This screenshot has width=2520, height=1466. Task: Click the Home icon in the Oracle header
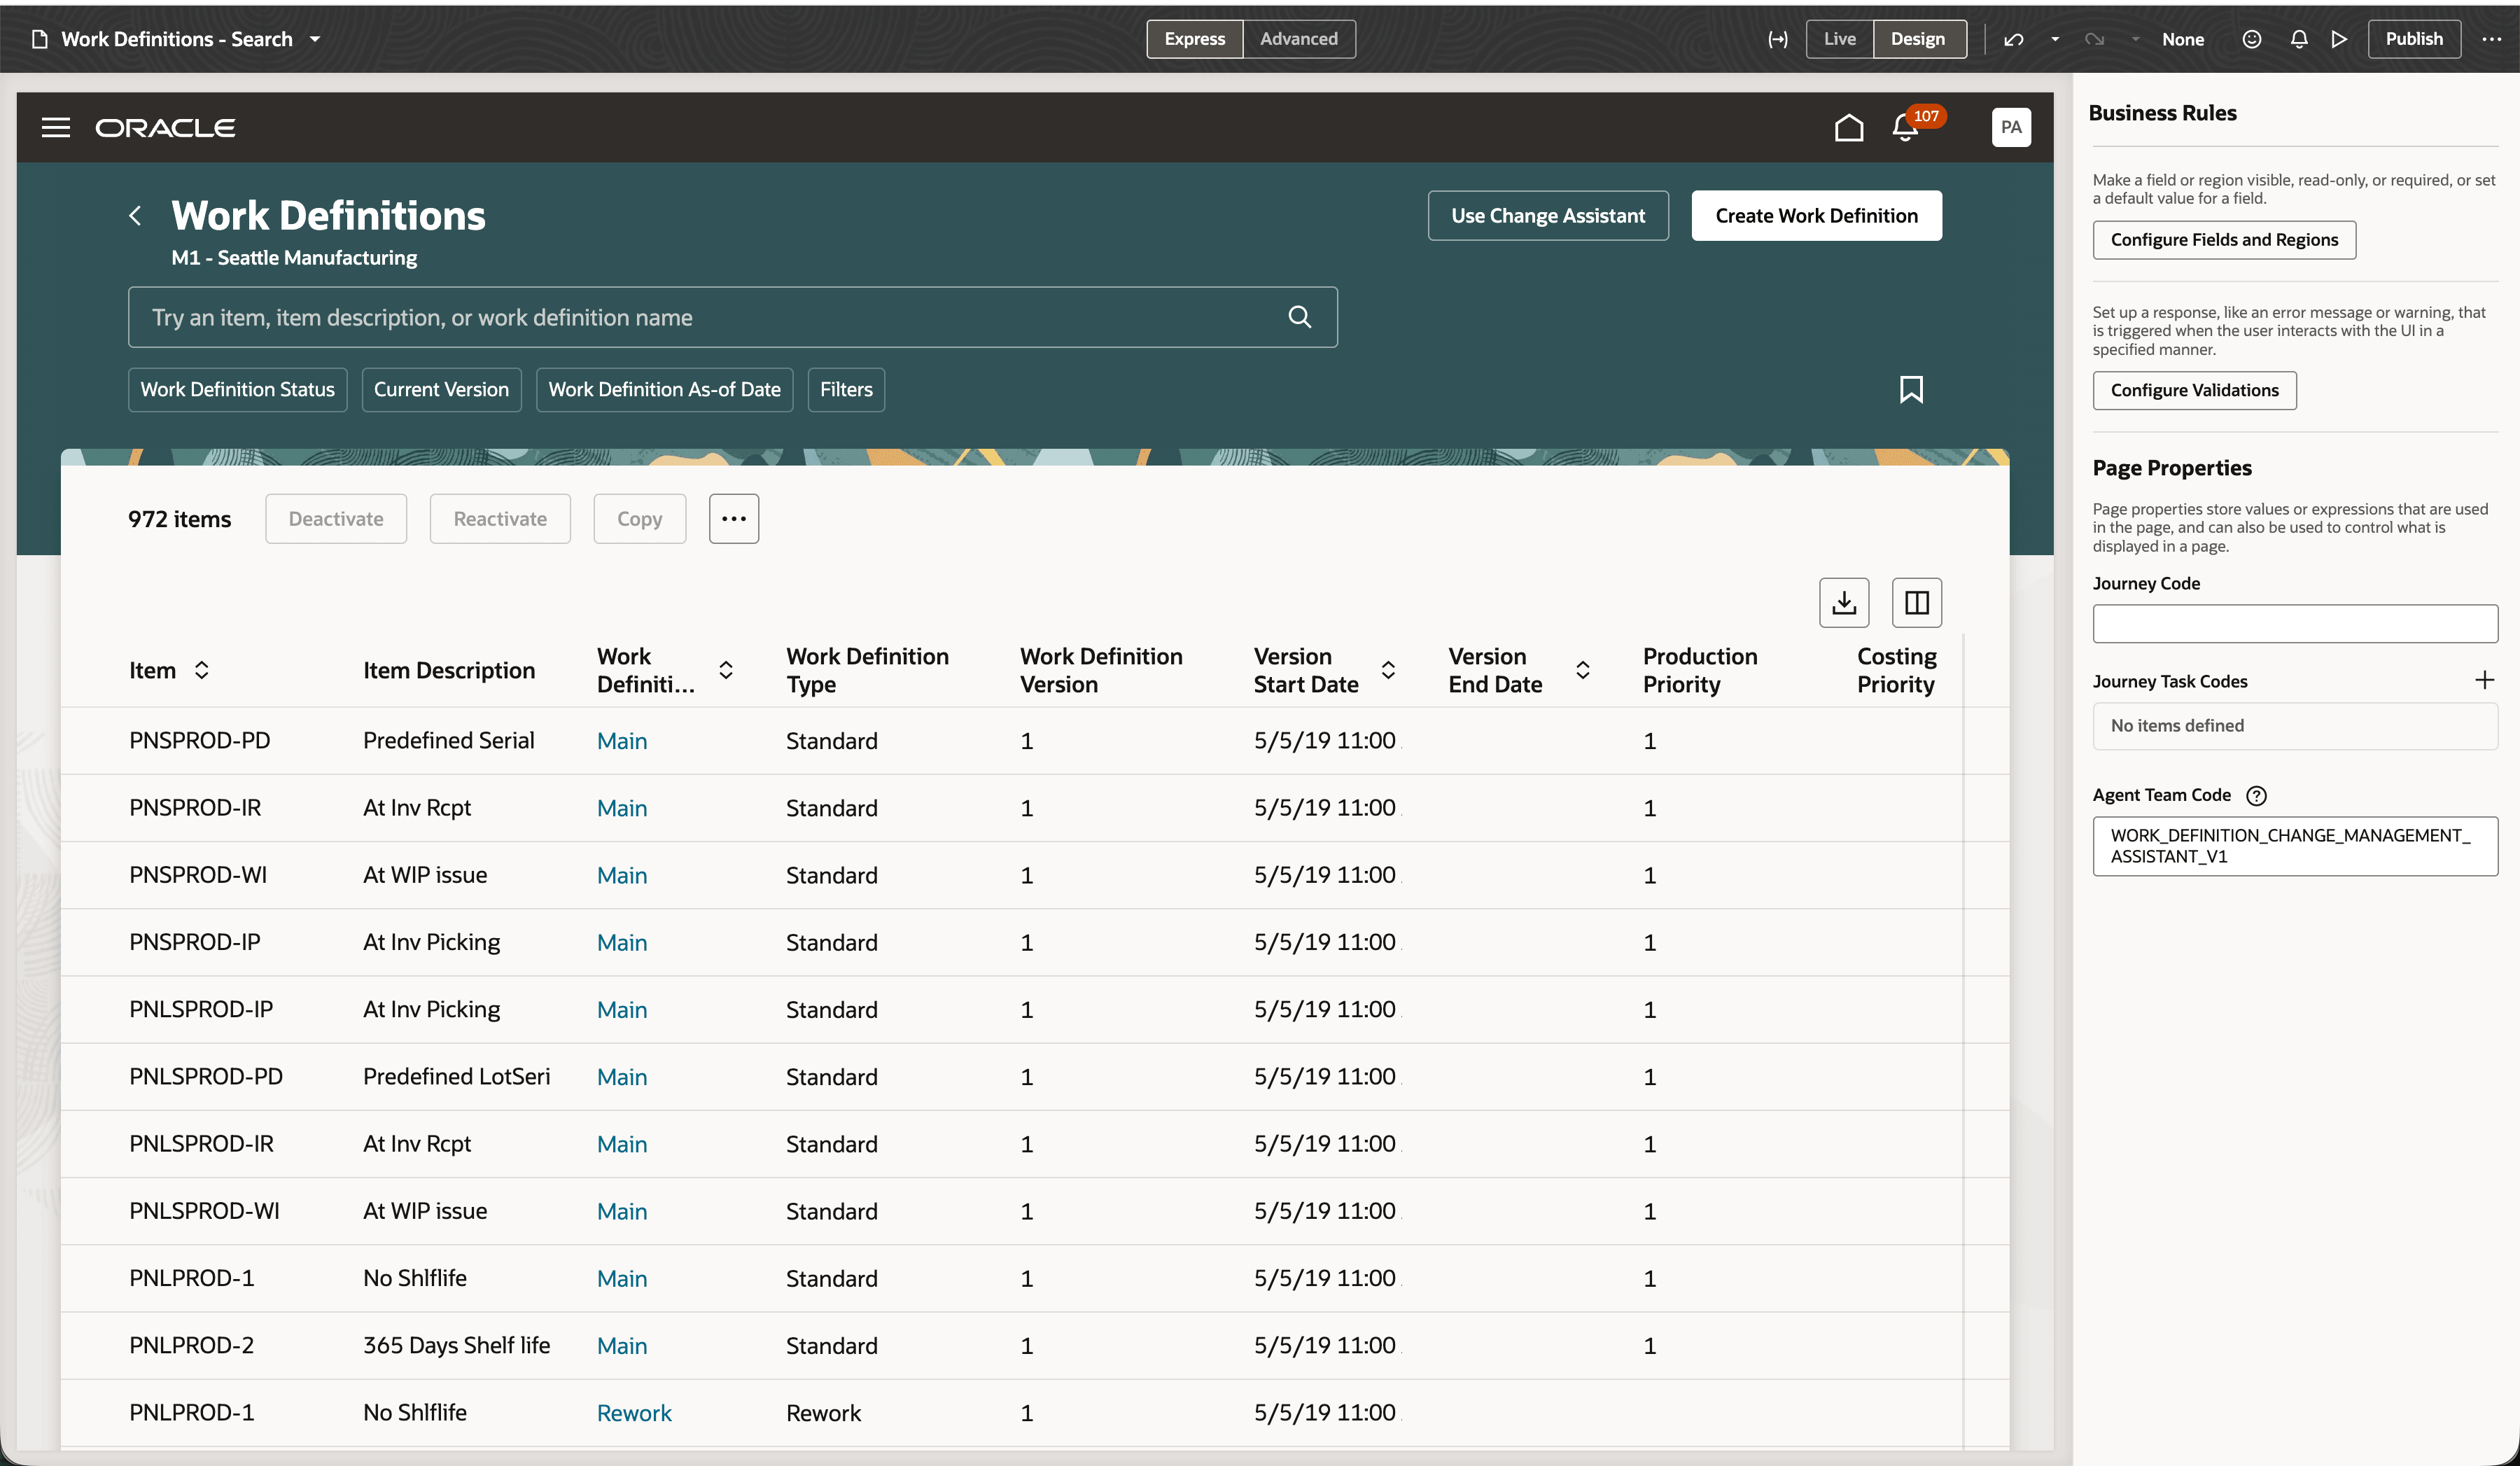[x=1849, y=127]
